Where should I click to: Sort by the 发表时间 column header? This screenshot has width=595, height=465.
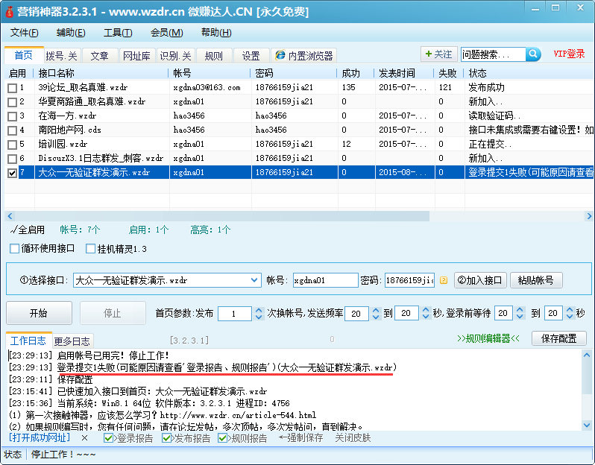pyautogui.click(x=405, y=73)
